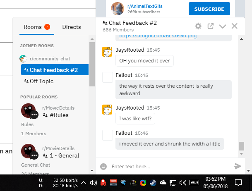Click the 'I was like wtf?' message
Screen dimensions: 252x191
tap(135, 119)
